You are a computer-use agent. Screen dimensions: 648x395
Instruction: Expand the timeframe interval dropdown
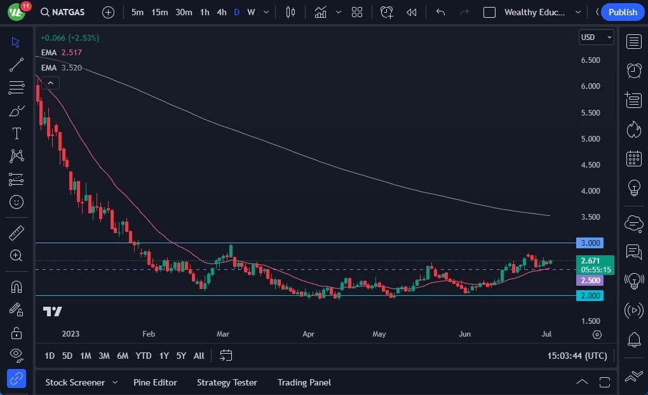[x=266, y=13]
